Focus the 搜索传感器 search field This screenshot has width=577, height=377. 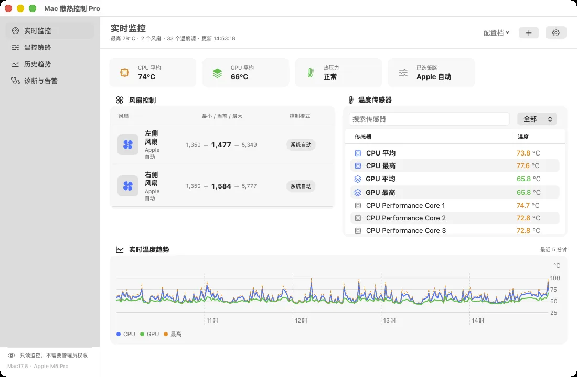429,119
